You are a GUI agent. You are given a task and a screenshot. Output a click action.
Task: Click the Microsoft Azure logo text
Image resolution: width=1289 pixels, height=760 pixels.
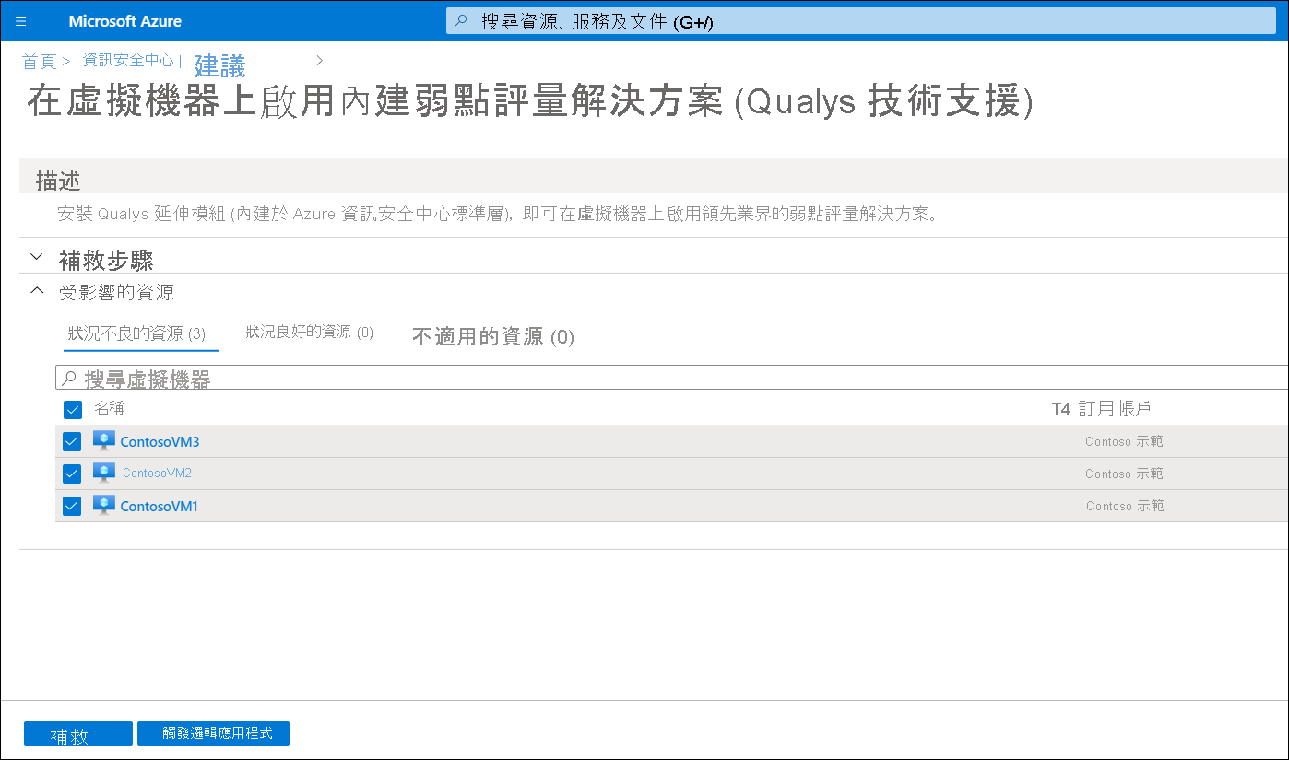[x=125, y=21]
